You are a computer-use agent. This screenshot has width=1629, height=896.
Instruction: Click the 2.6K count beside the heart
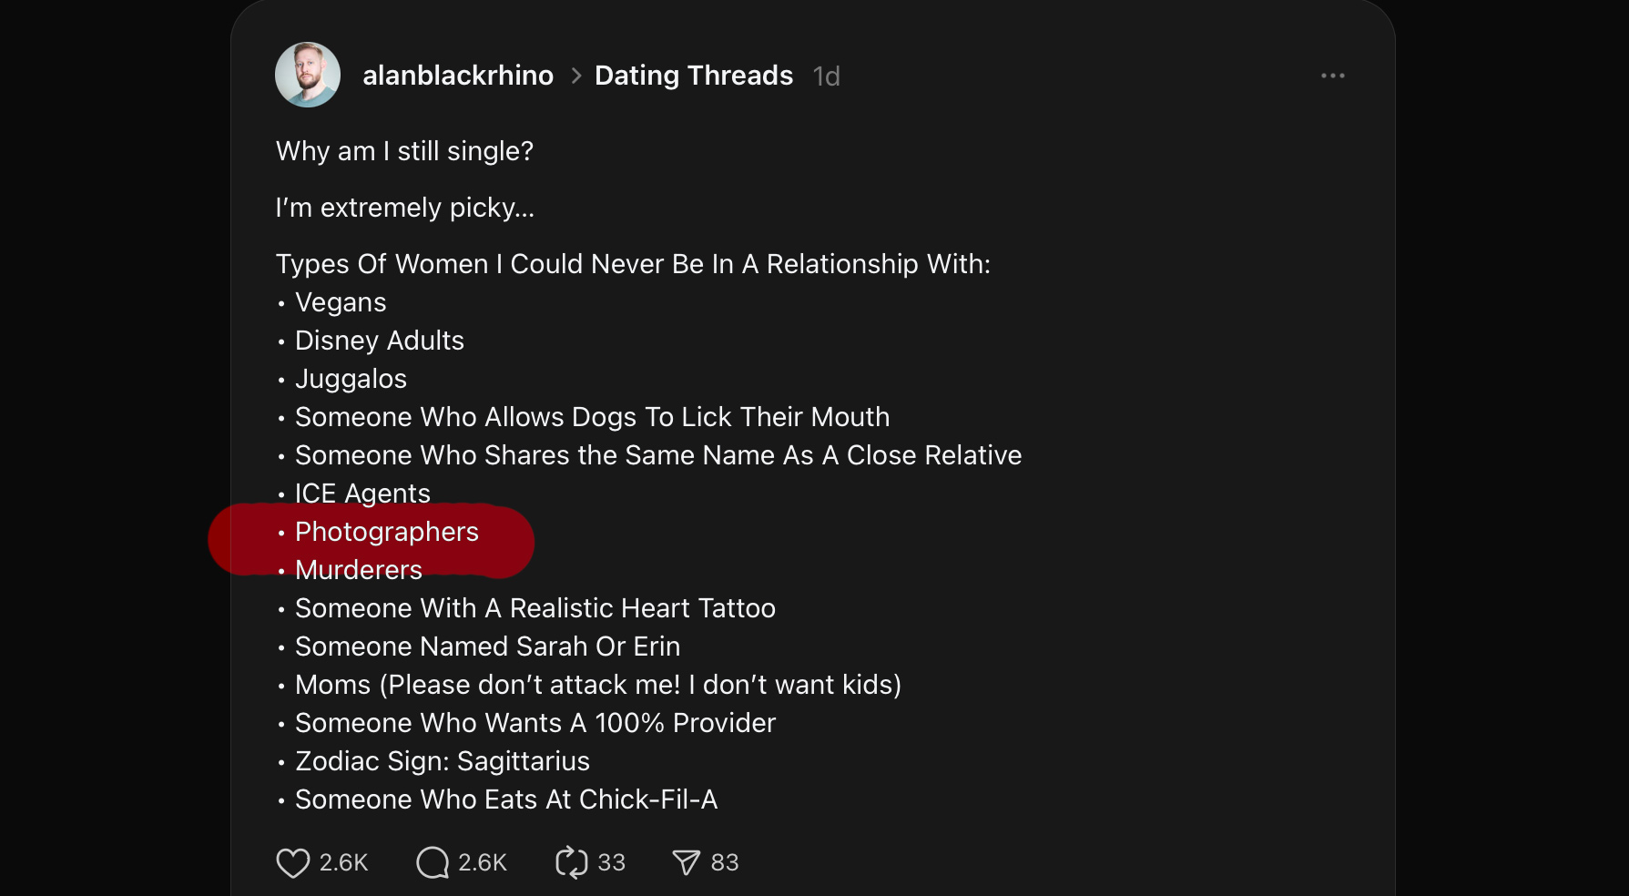click(343, 862)
